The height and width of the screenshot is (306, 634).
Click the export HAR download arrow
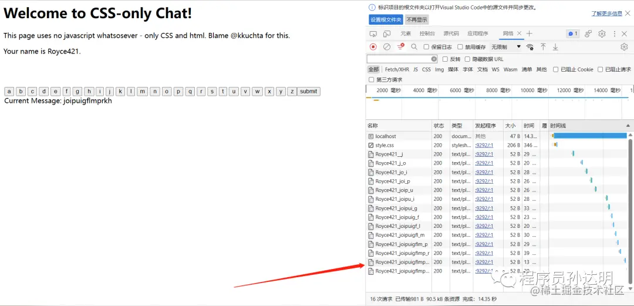click(x=555, y=47)
